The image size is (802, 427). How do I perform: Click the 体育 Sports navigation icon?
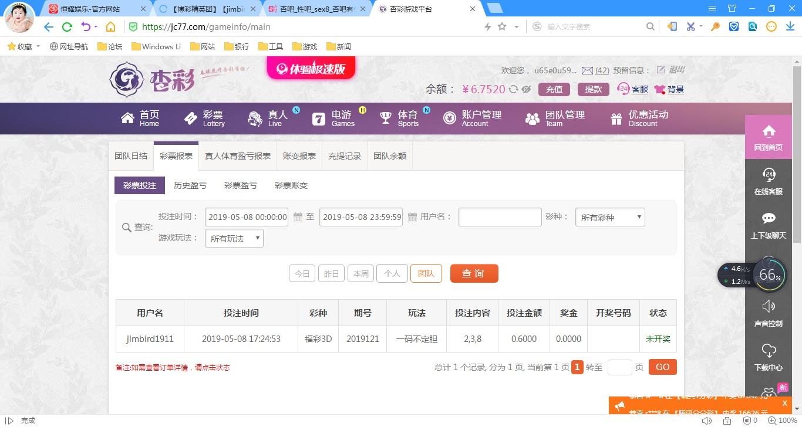(x=385, y=118)
